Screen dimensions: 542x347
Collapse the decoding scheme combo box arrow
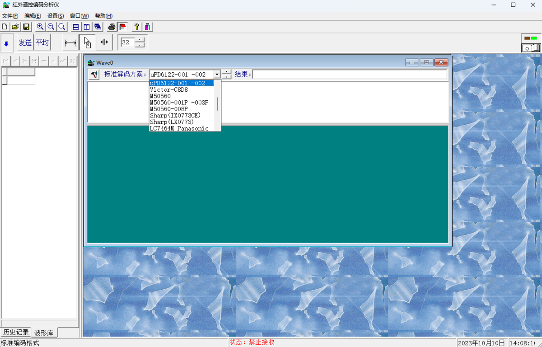coord(217,75)
